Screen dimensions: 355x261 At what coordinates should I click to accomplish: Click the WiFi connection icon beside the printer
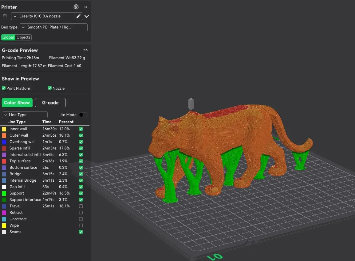point(87,16)
